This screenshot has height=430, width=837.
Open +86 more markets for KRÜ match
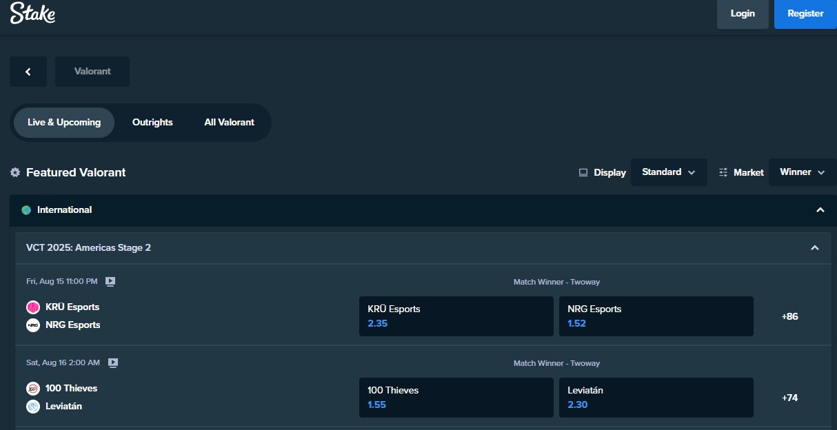click(x=790, y=317)
